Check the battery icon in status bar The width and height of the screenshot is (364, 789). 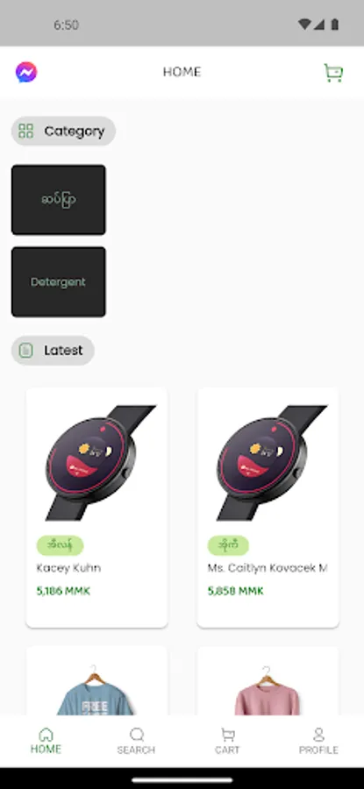tap(335, 25)
